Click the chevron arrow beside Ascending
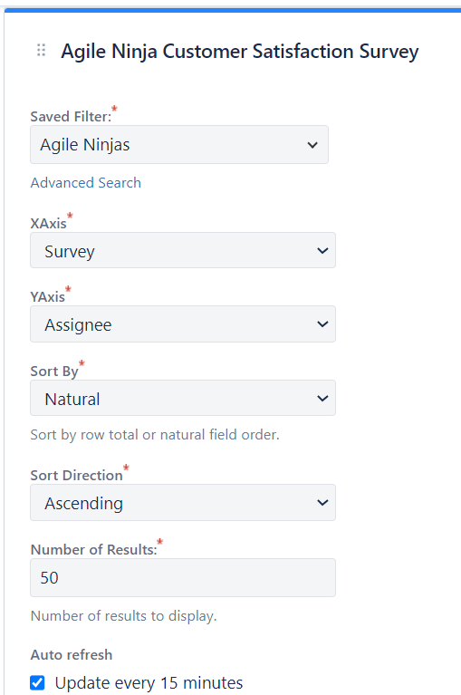The image size is (461, 695). (322, 503)
